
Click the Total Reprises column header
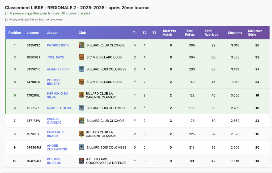tap(211, 33)
